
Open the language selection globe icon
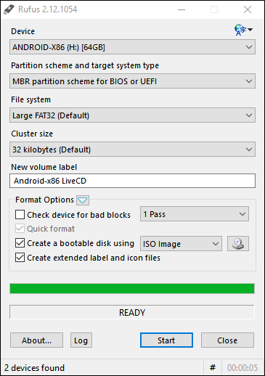point(243,30)
